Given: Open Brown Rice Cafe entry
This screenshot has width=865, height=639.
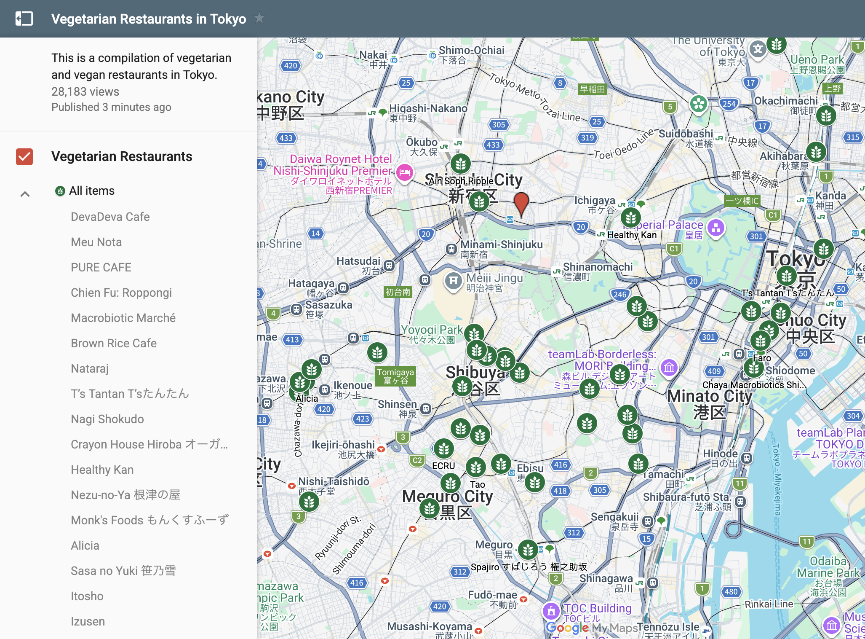Looking at the screenshot, I should click(114, 343).
